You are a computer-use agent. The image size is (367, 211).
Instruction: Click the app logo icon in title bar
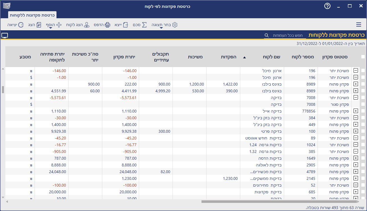point(7,6)
